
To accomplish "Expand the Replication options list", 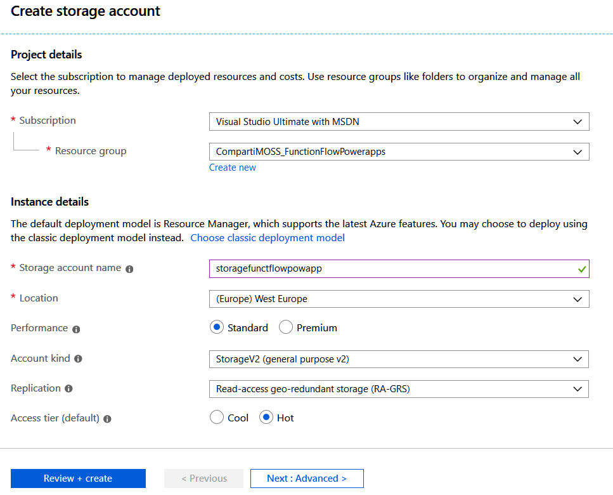I will (x=579, y=389).
